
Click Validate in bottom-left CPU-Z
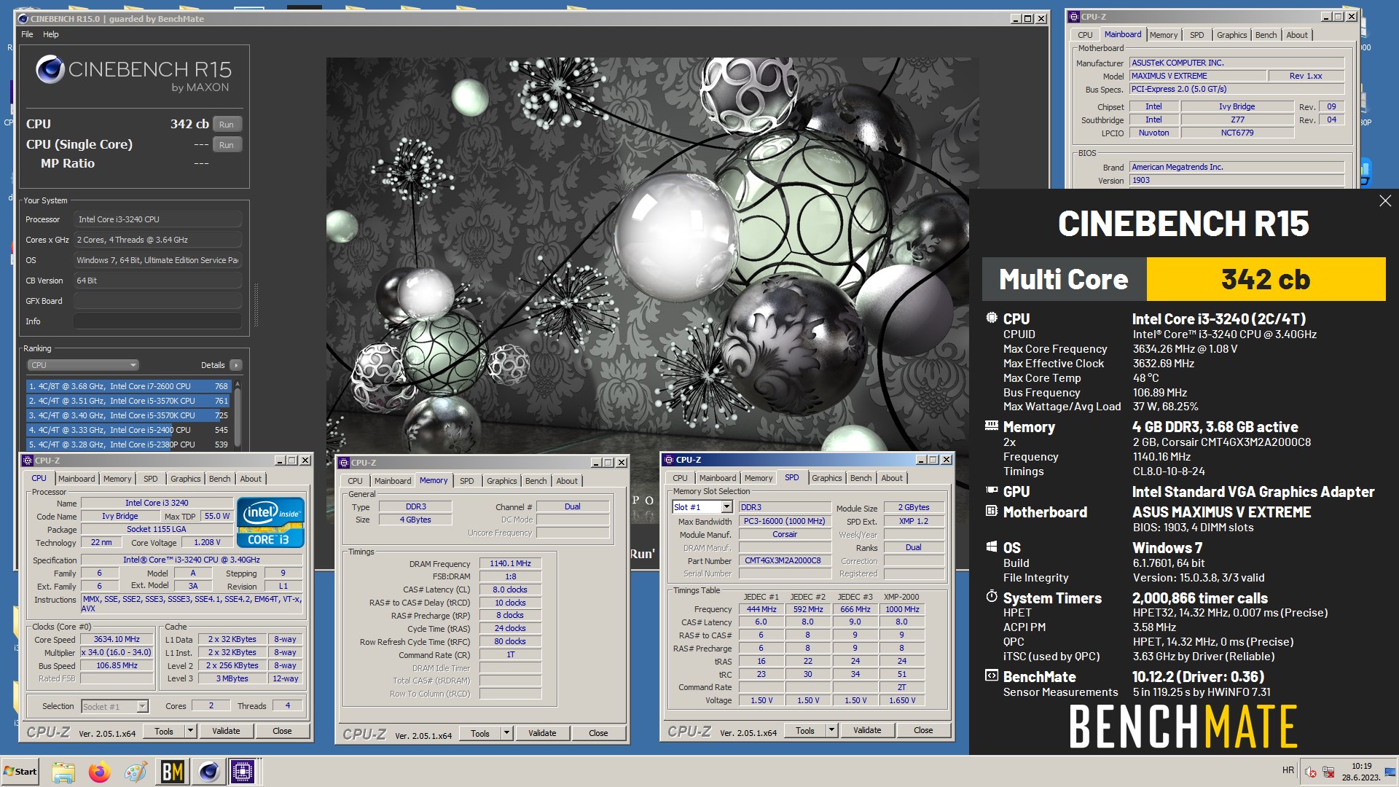coord(226,731)
